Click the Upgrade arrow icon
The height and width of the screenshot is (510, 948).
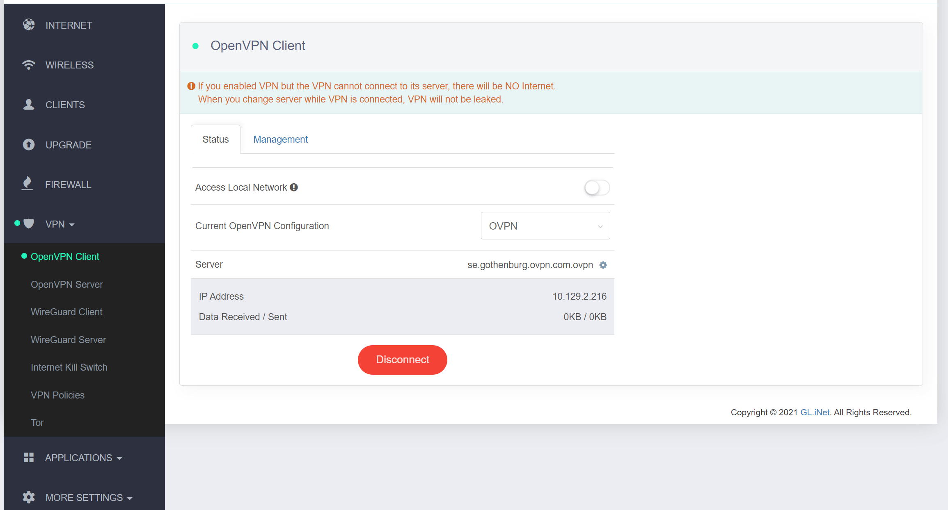pos(29,145)
